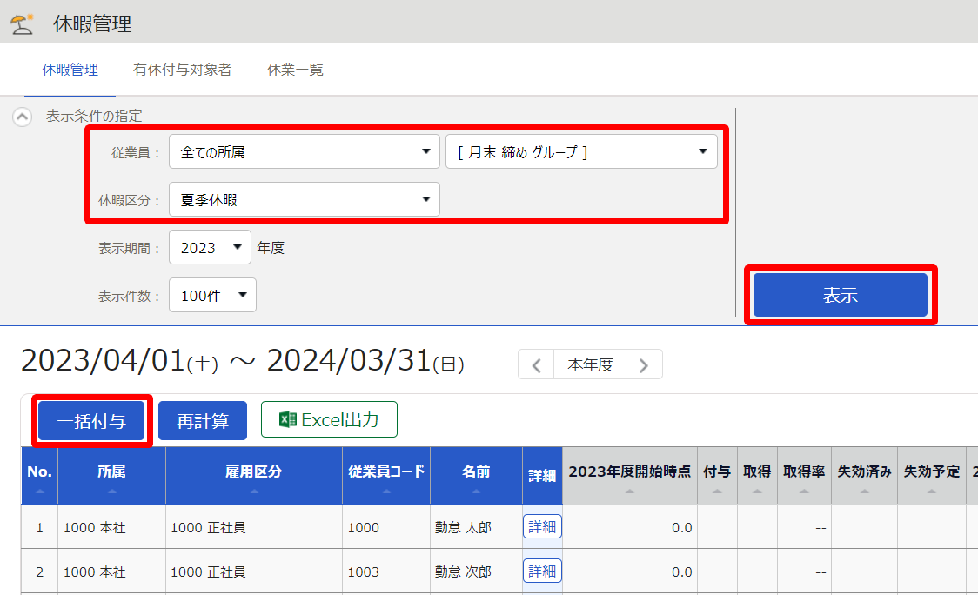Sort by 取得率 column
This screenshot has width=978, height=595.
pyautogui.click(x=804, y=475)
